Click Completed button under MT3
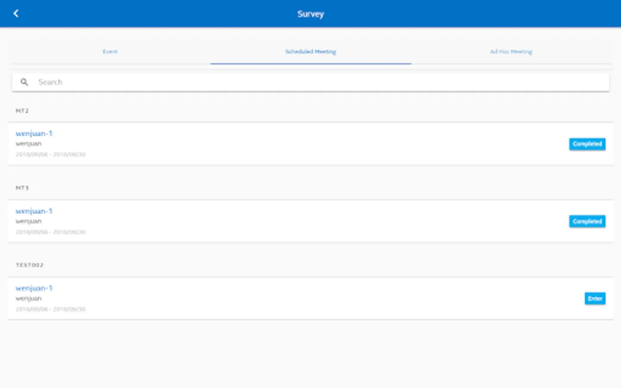 (x=587, y=221)
